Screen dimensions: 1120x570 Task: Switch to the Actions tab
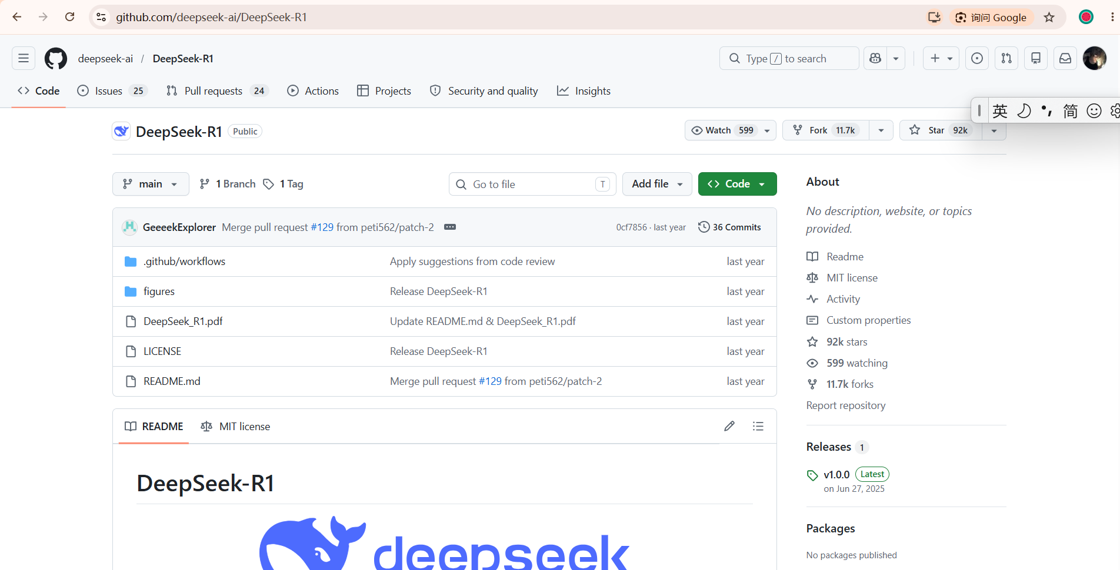click(313, 90)
